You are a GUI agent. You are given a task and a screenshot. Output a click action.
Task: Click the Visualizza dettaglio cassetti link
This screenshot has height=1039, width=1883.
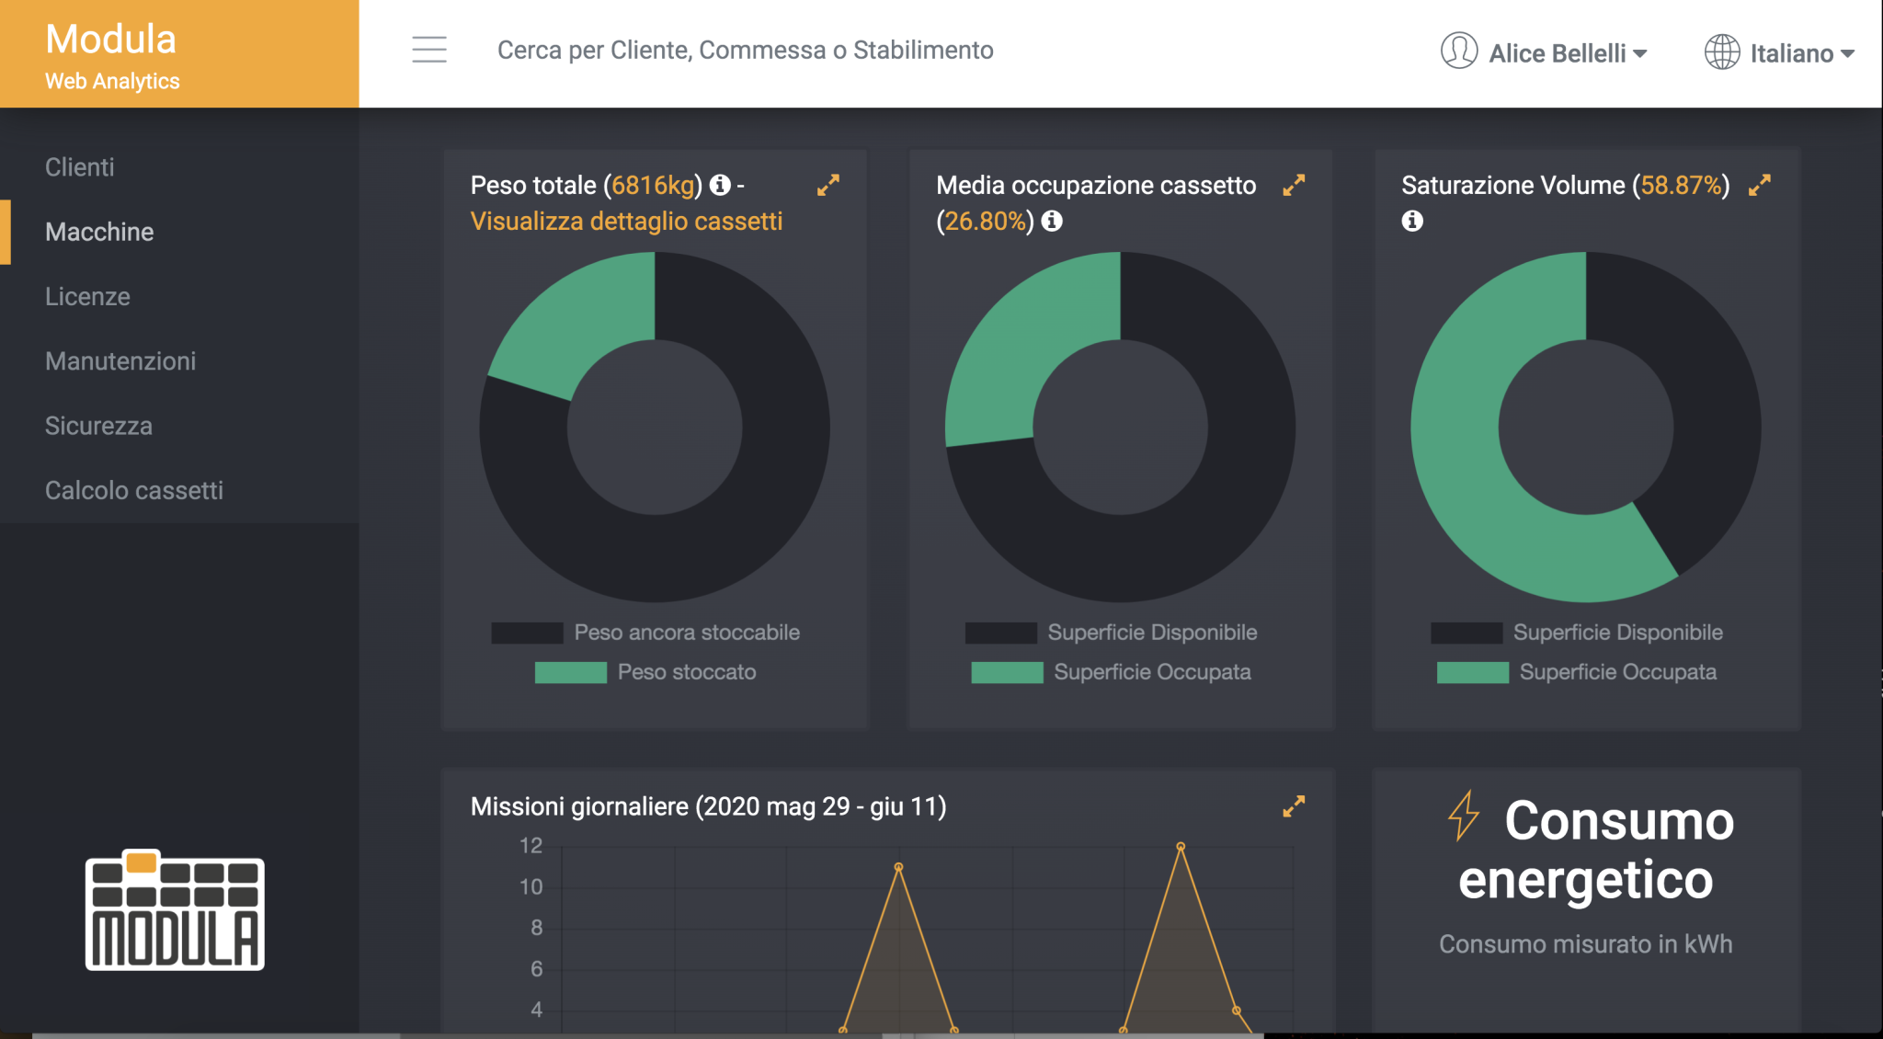coord(626,221)
